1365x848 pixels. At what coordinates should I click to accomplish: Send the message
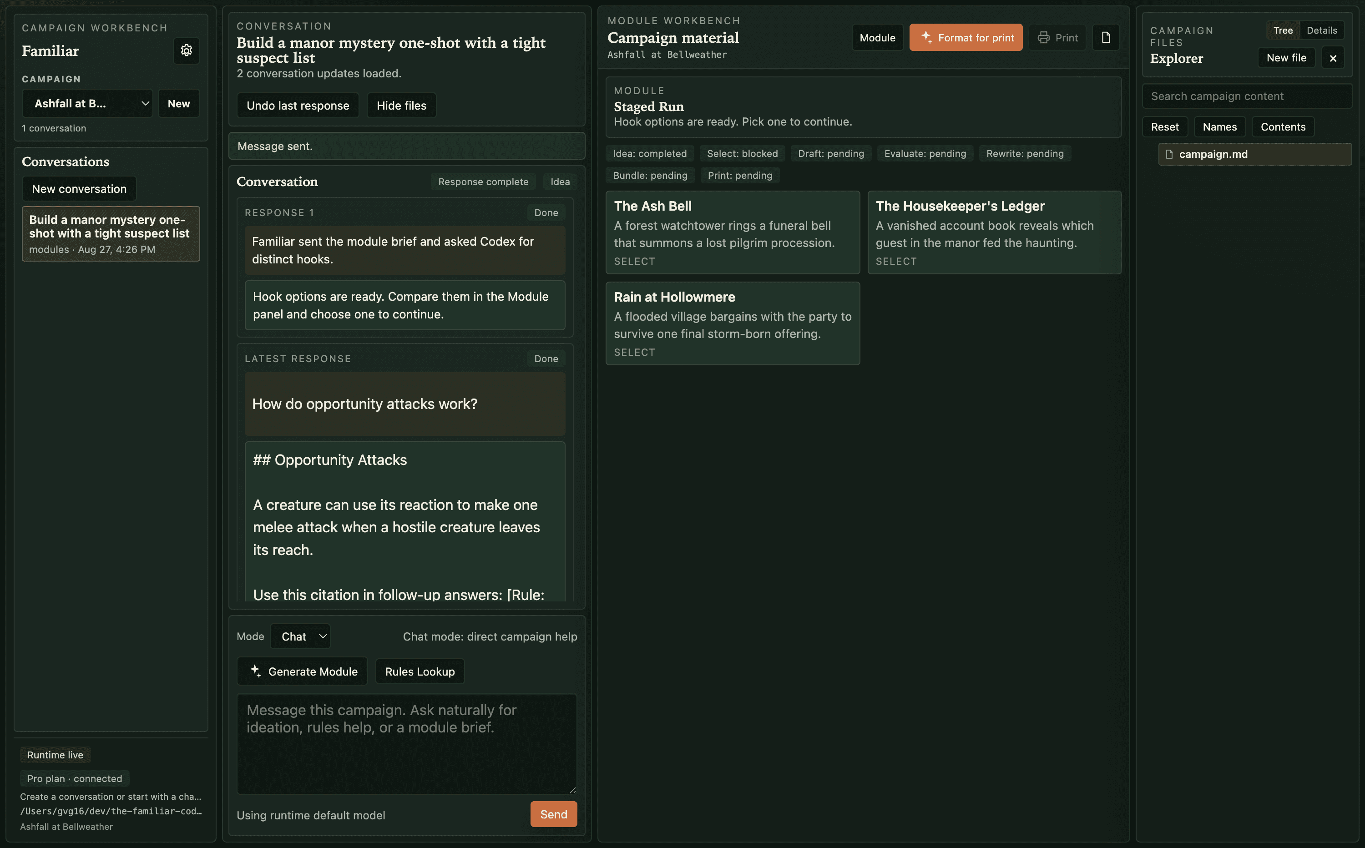[x=554, y=814]
